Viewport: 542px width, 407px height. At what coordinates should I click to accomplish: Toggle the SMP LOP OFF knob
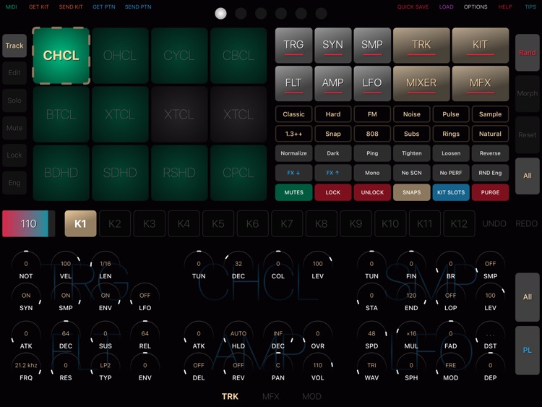(450, 299)
